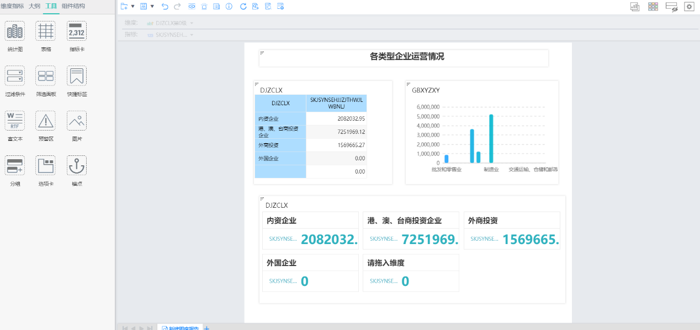Choose the 过滤条件 filter condition tool

pyautogui.click(x=15, y=76)
